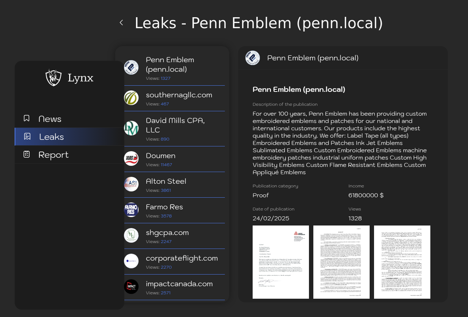Select the Leaks menu item
Viewport: 468px width, 317px height.
click(x=69, y=137)
